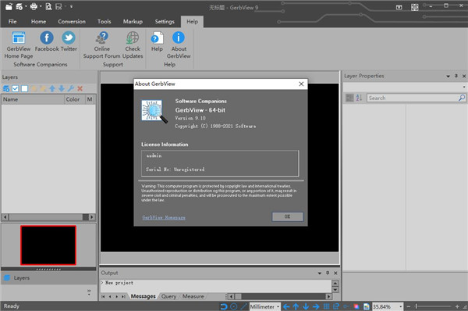Click the colorful layers icon in status bar

356,306
